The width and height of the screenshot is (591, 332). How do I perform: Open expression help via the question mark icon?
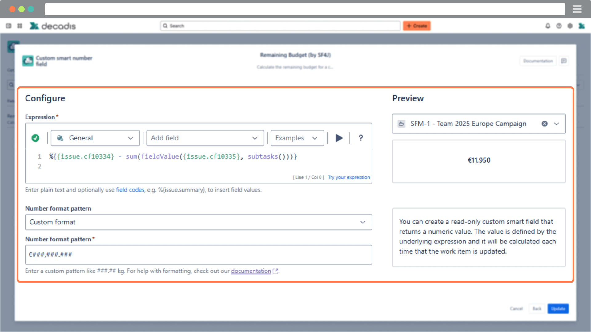point(361,138)
